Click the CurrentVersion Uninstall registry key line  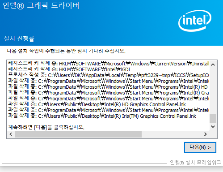point(109,64)
